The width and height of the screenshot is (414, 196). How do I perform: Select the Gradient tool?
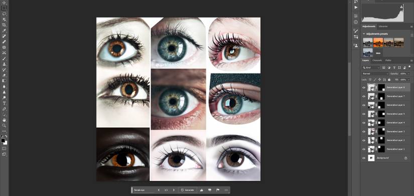[x=4, y=80]
